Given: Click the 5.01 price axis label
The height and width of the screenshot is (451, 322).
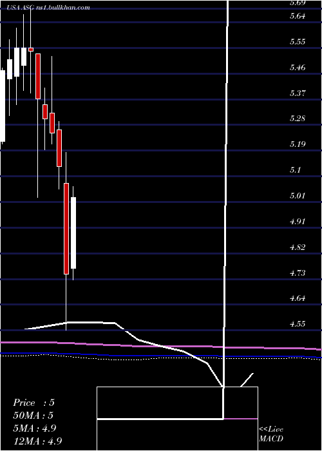Looking at the screenshot, I should pyautogui.click(x=298, y=196).
